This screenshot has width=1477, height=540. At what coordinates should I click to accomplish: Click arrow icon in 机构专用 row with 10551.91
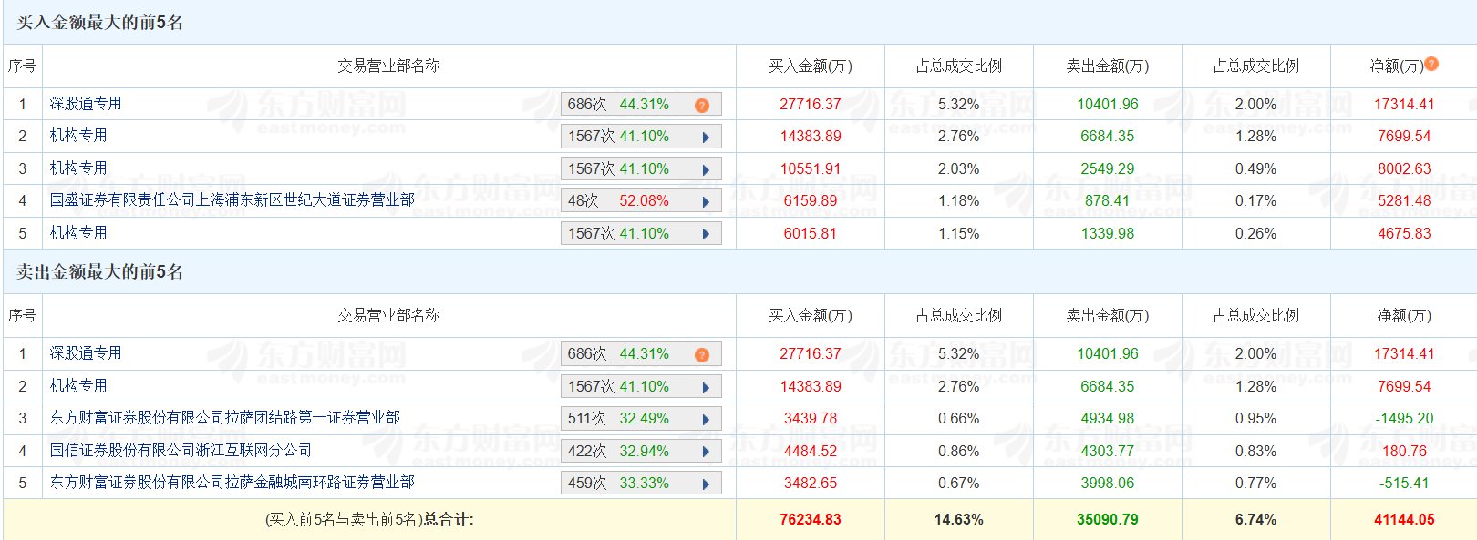(x=706, y=170)
